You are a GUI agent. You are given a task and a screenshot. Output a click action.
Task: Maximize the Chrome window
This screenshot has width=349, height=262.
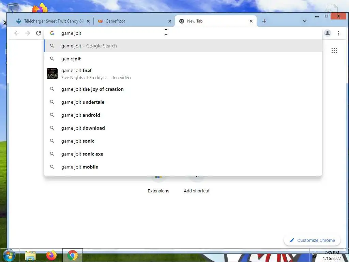coord(326,16)
